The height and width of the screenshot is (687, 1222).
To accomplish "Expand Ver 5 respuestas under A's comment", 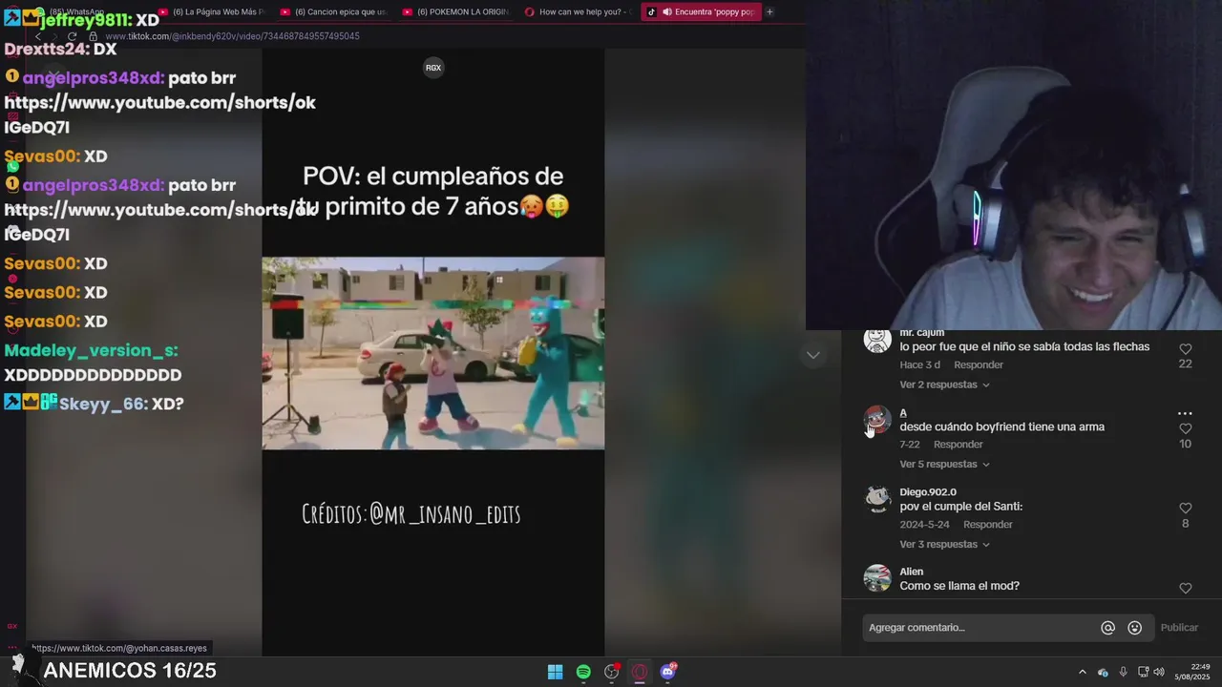I will pos(944,464).
